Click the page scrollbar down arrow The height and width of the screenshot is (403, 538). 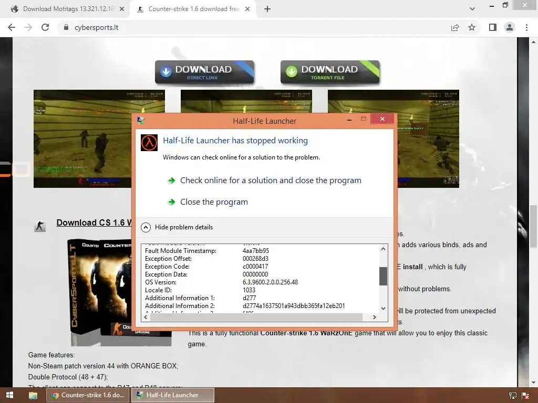coord(533,383)
